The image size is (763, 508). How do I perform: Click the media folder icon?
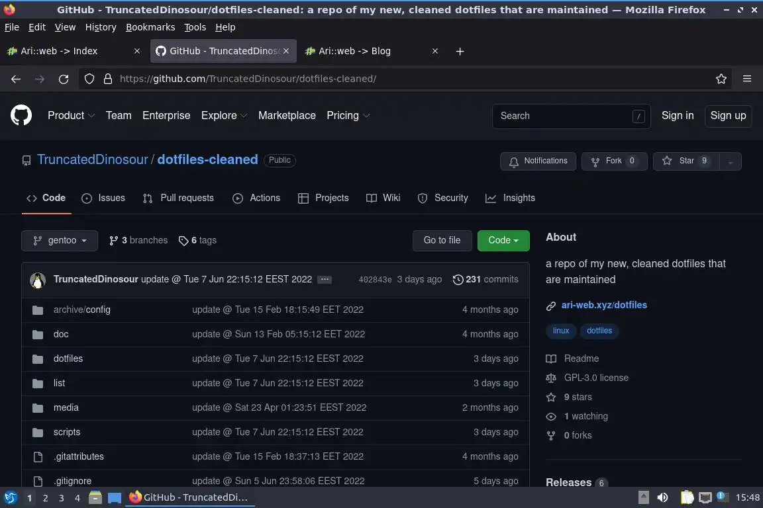coord(38,408)
